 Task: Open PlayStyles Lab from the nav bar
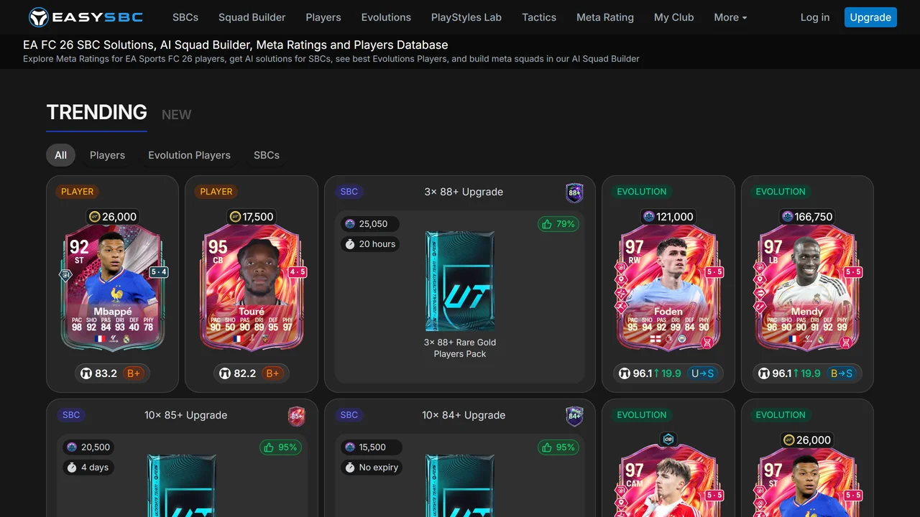[x=466, y=17]
